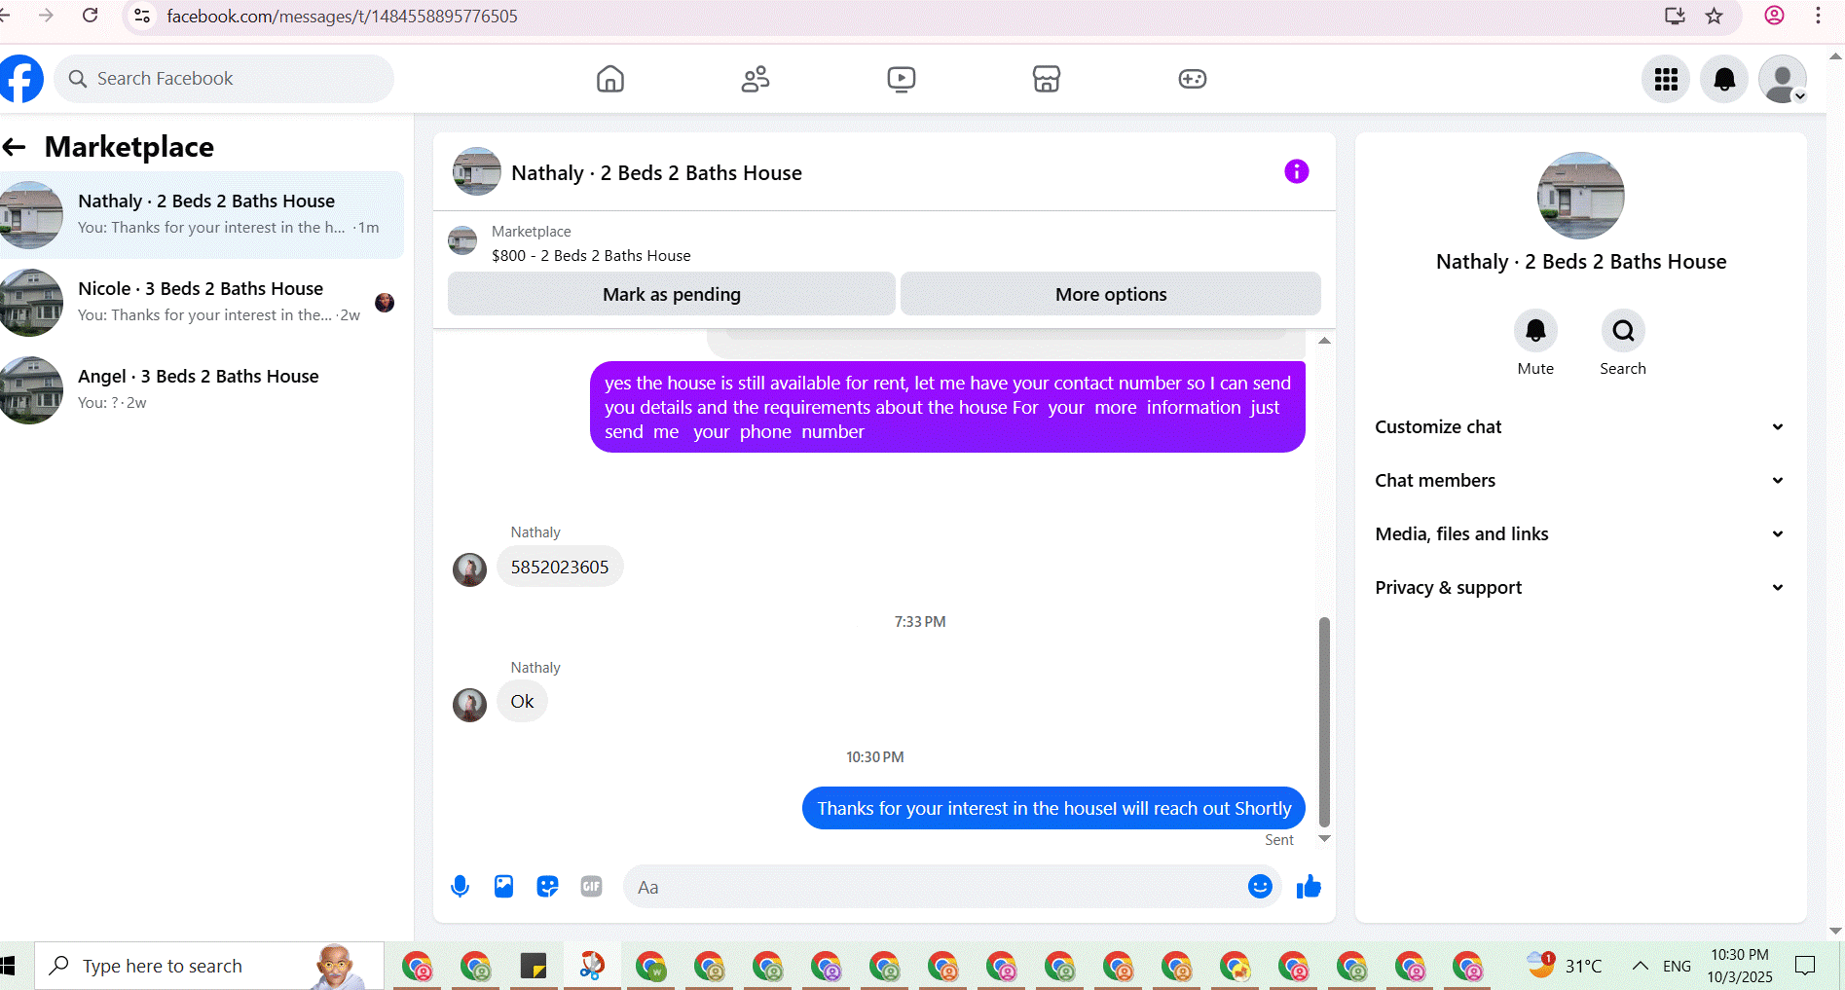Open the Gaming controller icon
This screenshot has width=1845, height=990.
coord(1193,79)
